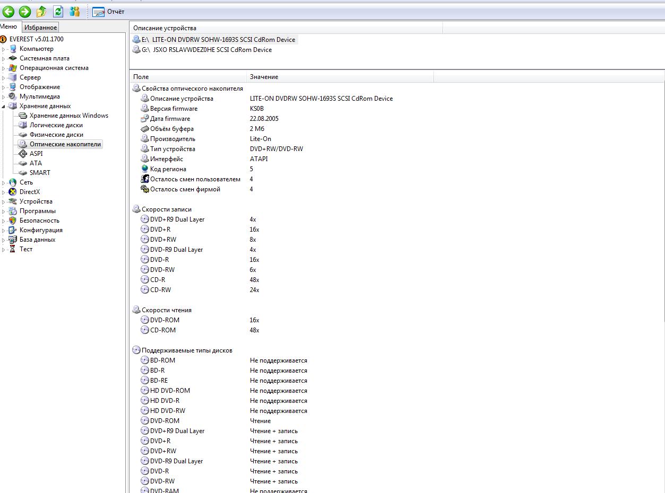
Task: Open Физические диски in the tree
Action: tap(56, 135)
